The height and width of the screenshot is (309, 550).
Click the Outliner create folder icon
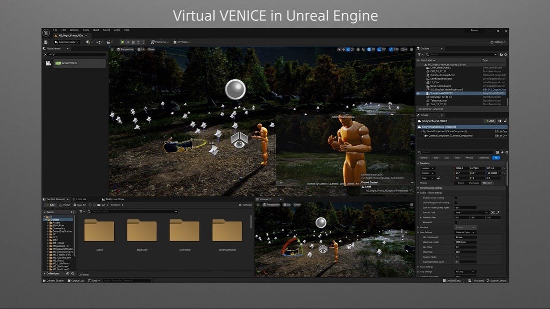[x=501, y=54]
